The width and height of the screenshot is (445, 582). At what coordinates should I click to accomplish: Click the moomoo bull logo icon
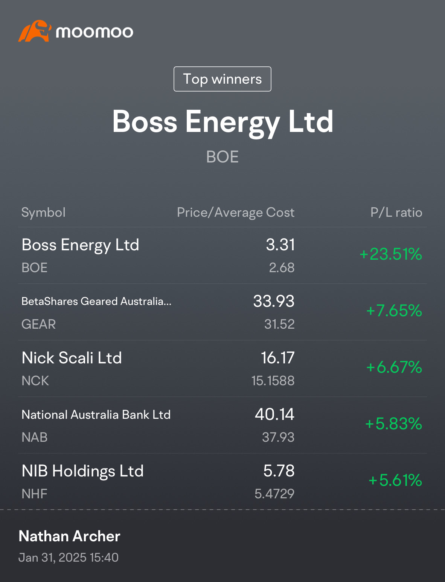tap(34, 31)
